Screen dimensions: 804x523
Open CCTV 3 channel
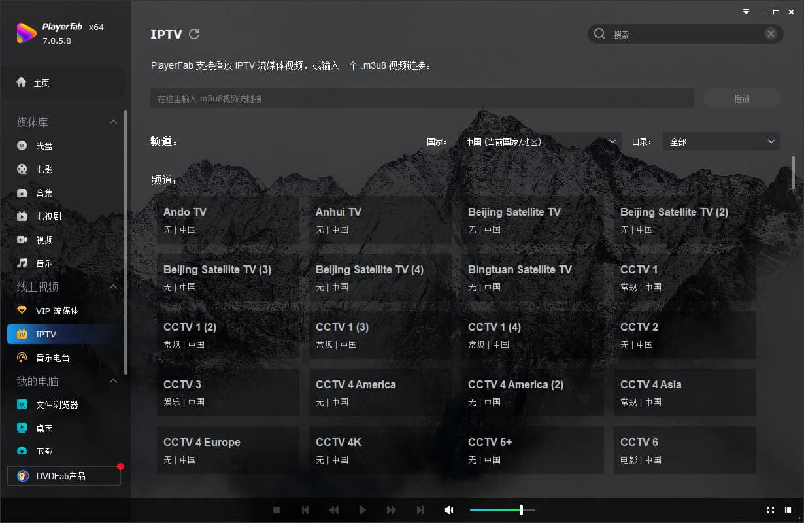click(x=228, y=393)
